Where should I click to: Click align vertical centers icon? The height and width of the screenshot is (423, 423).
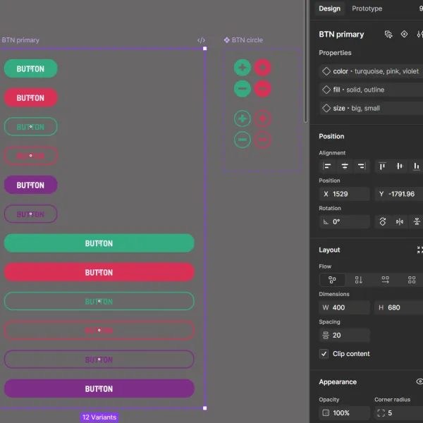(x=400, y=166)
